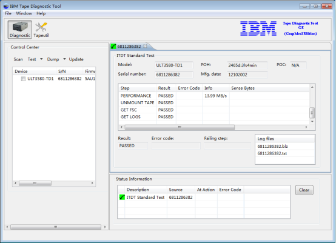Click left arrow of steps table horizontal scrollbar
Viewport: 336px width, 243px height.
tap(121, 127)
